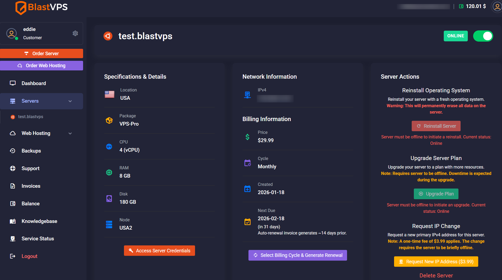
Task: Click the blurred account text in top bar
Action: point(423,6)
